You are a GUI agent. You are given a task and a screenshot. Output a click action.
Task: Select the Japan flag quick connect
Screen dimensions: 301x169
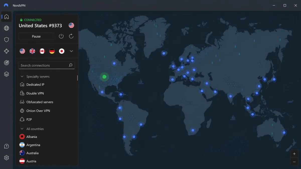[62, 51]
